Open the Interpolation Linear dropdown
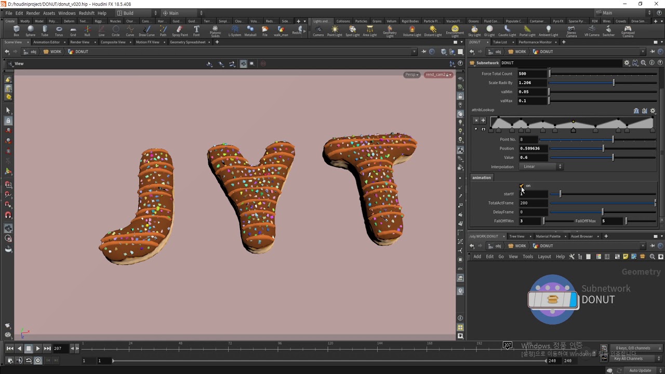 (x=542, y=167)
